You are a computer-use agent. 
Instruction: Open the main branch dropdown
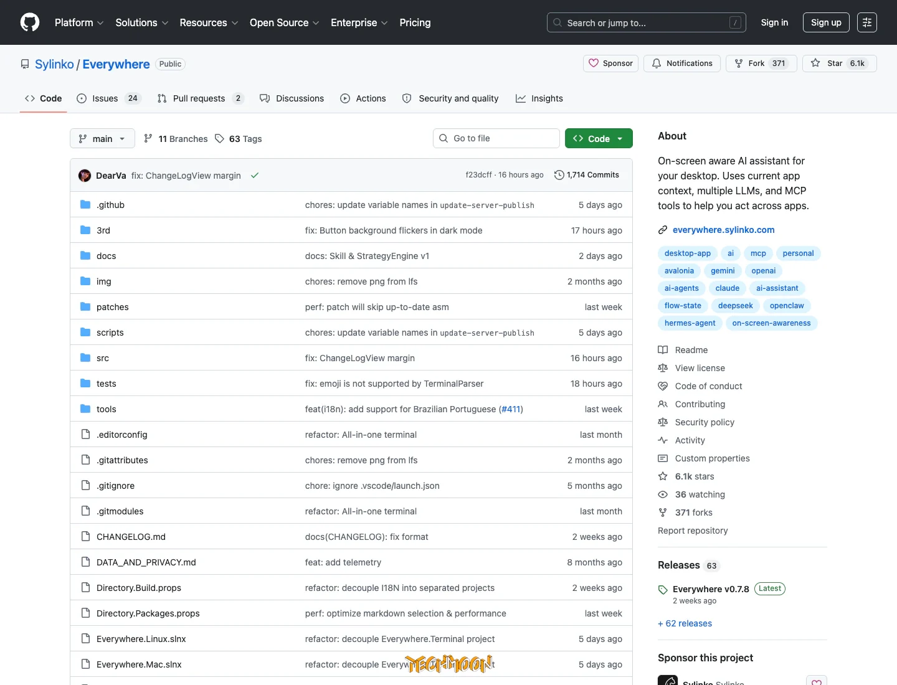point(102,138)
